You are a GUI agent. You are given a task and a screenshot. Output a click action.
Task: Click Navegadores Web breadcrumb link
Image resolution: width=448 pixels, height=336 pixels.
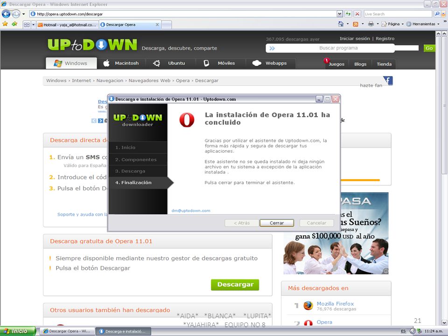point(149,81)
